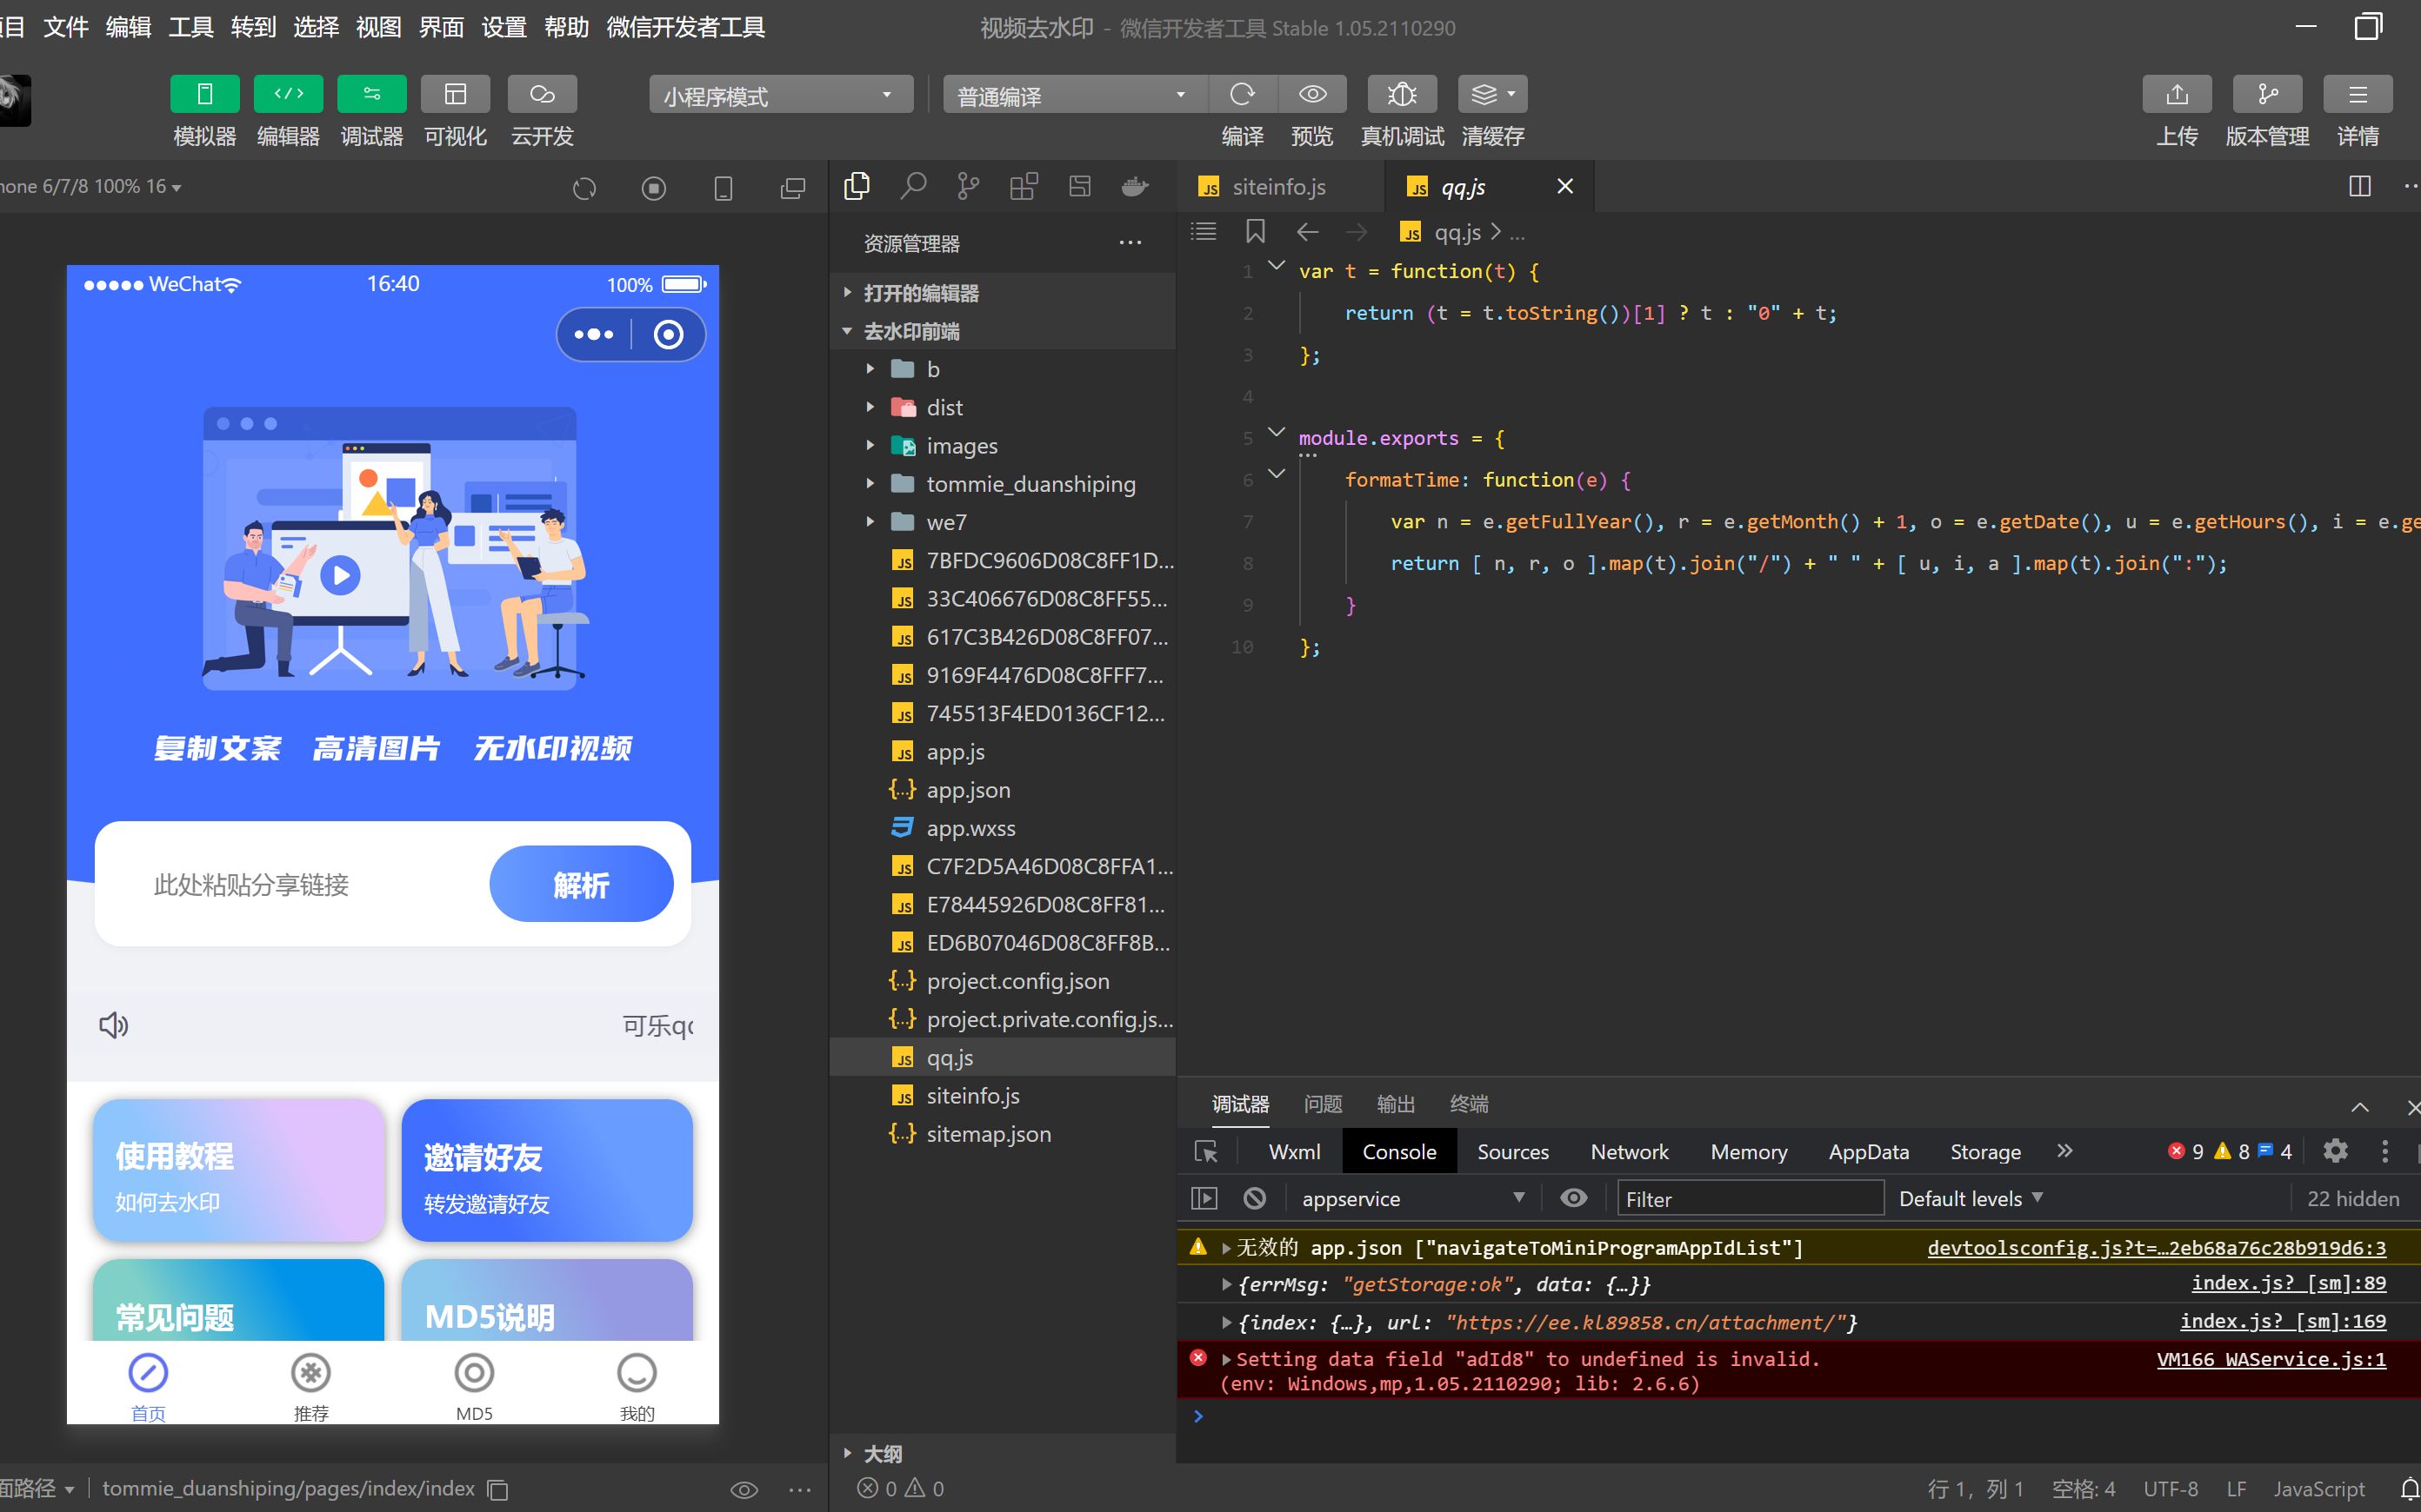2421x1512 pixels.
Task: Switch to the siteinfo.js editor tab
Action: coord(1279,187)
